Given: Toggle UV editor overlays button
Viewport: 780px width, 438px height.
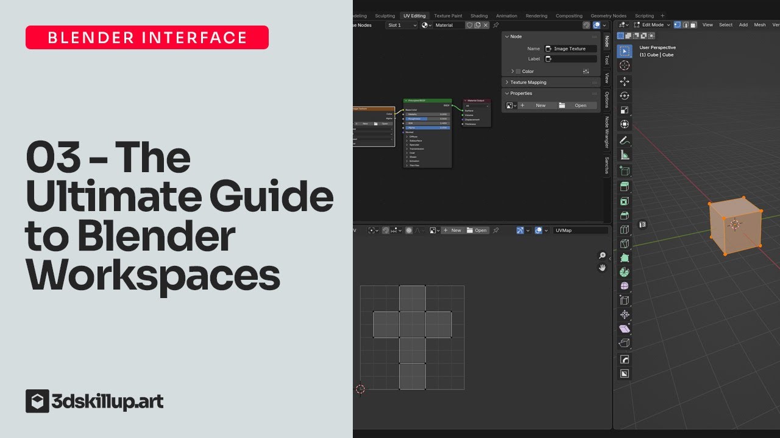Looking at the screenshot, I should coord(539,231).
